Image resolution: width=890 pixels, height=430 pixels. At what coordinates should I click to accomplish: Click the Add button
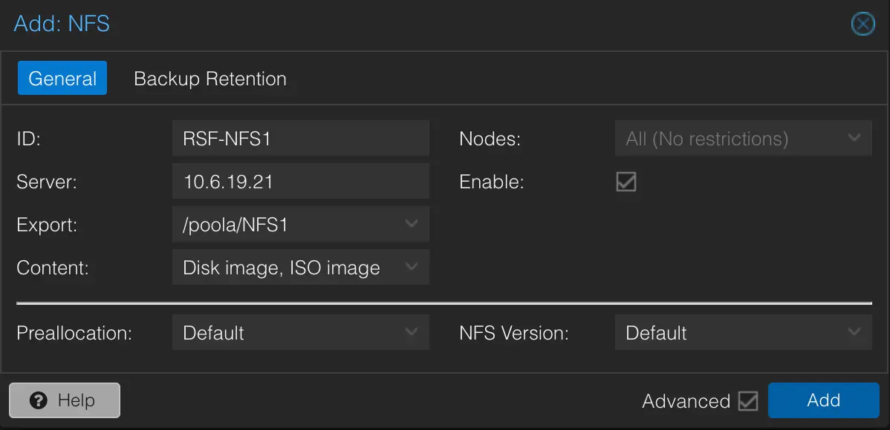tap(823, 400)
